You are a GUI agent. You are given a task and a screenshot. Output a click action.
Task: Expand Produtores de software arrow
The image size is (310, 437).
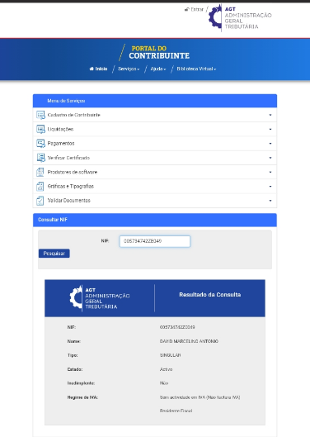(x=270, y=172)
